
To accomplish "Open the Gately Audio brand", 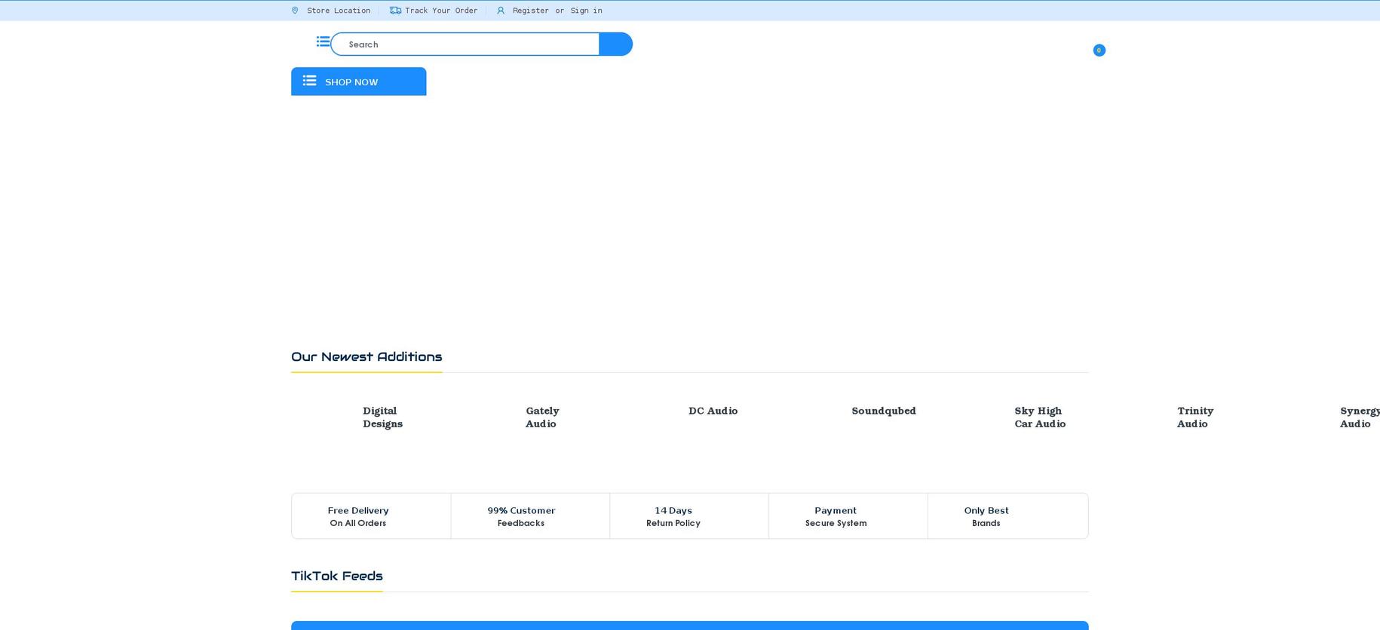I will point(542,417).
